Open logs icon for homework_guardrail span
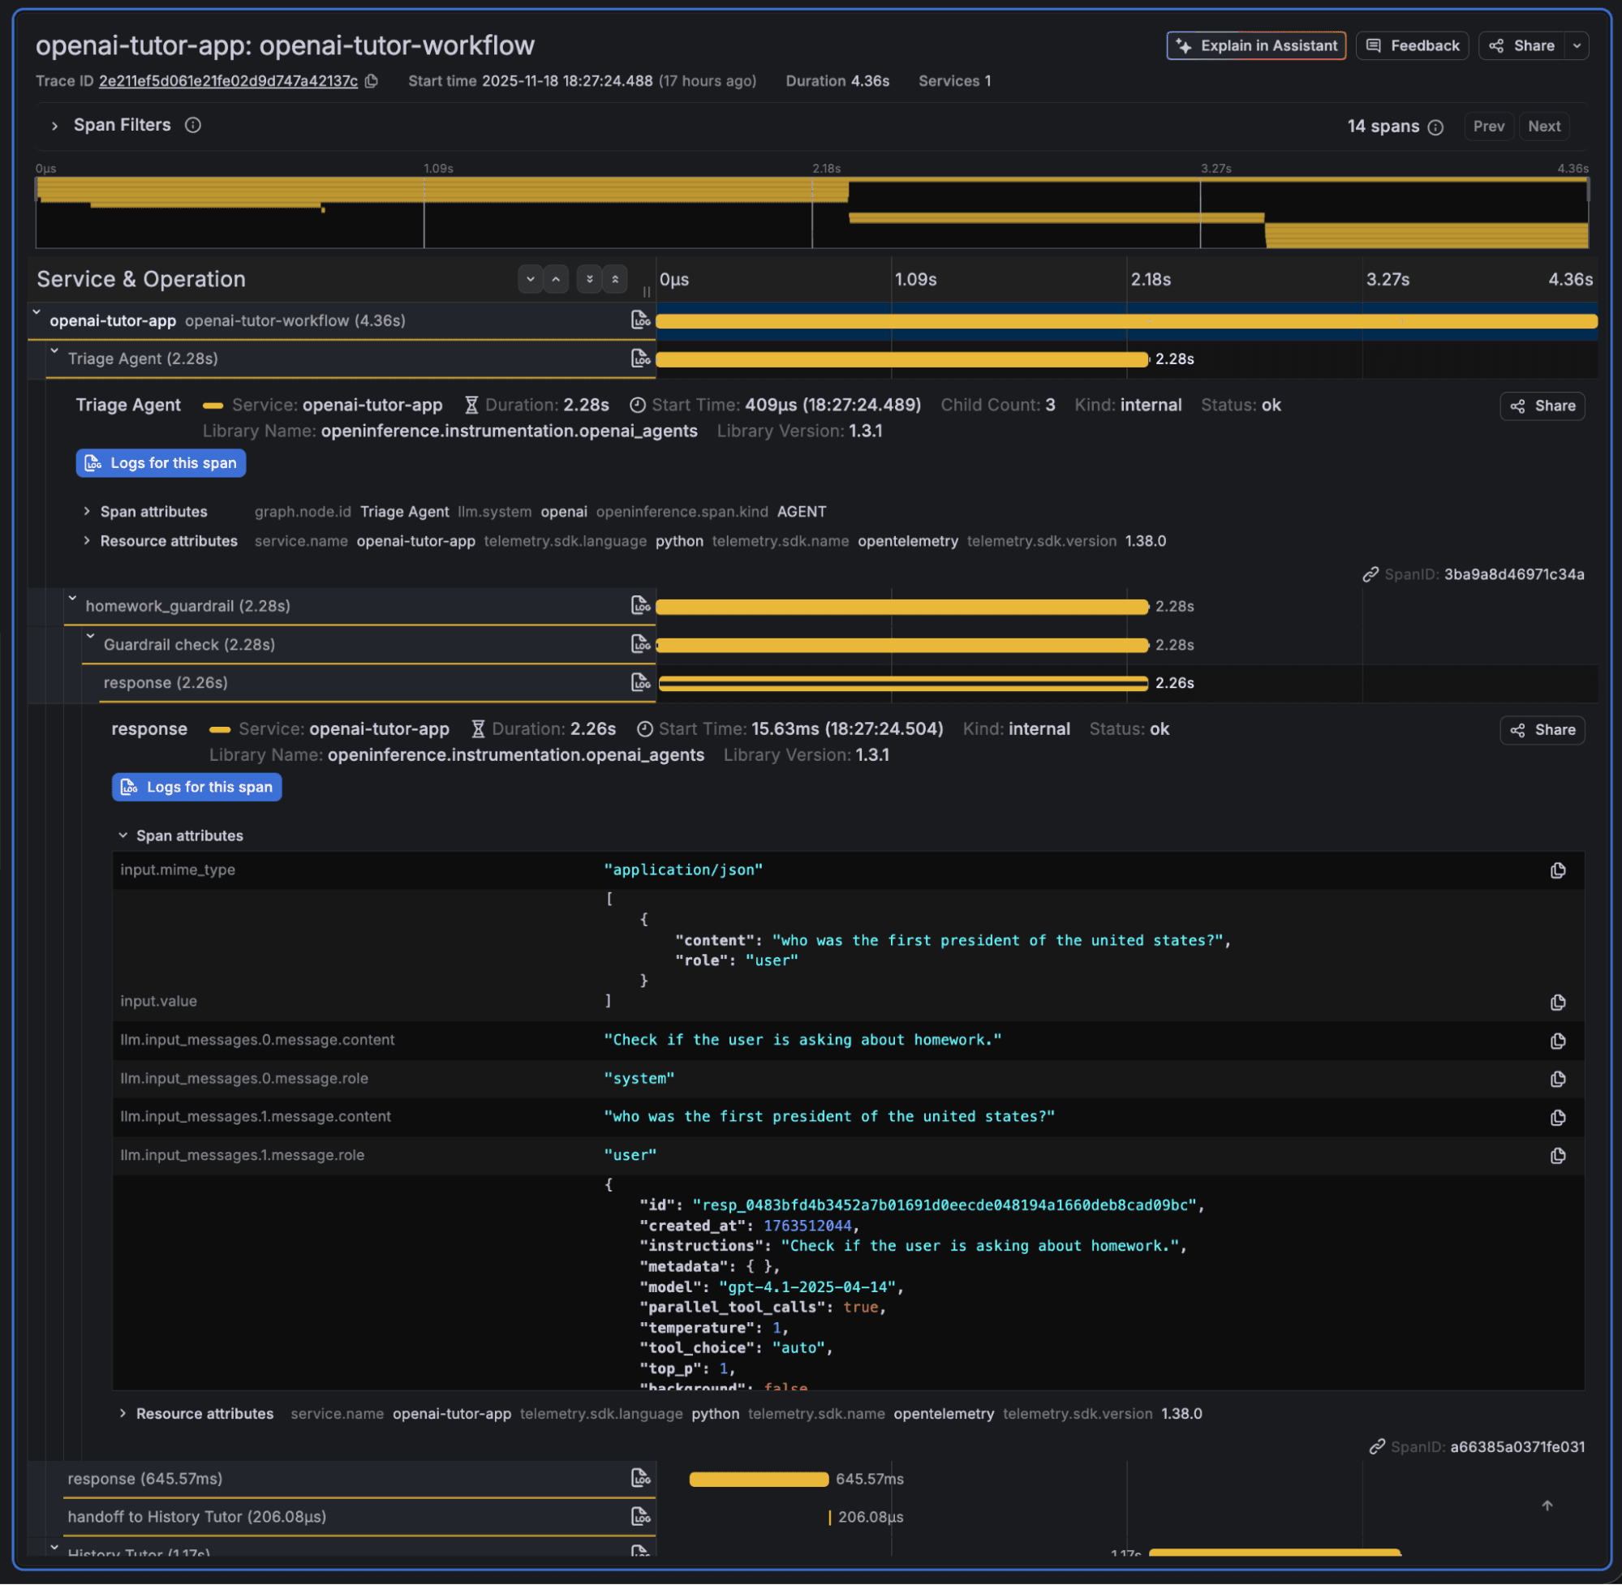 click(x=641, y=606)
